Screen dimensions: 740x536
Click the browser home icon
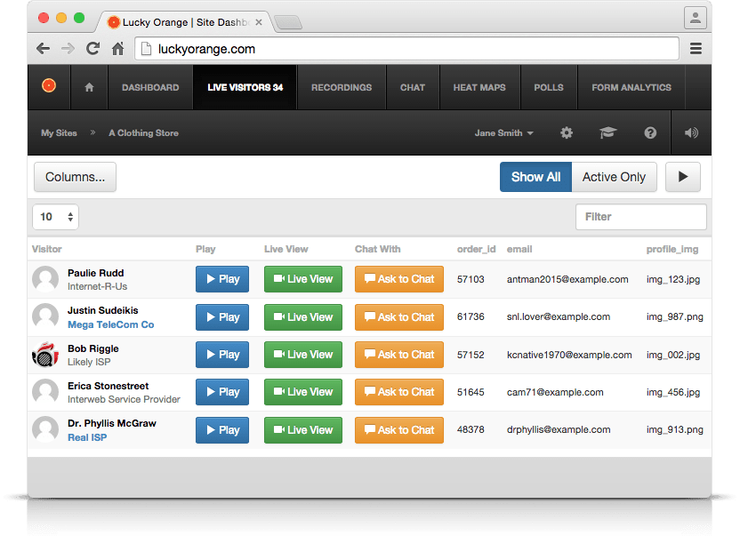118,49
